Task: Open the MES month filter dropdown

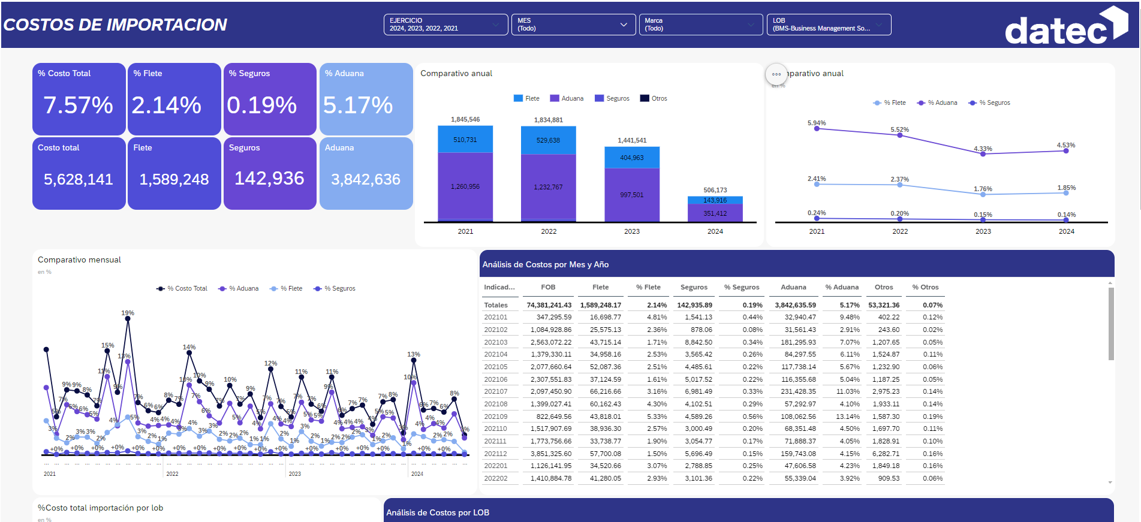Action: coord(573,25)
